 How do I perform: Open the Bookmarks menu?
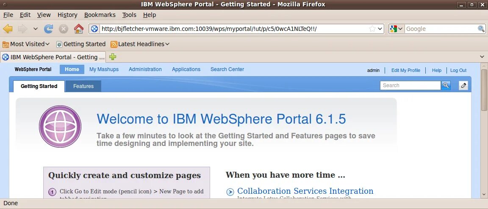pyautogui.click(x=100, y=15)
